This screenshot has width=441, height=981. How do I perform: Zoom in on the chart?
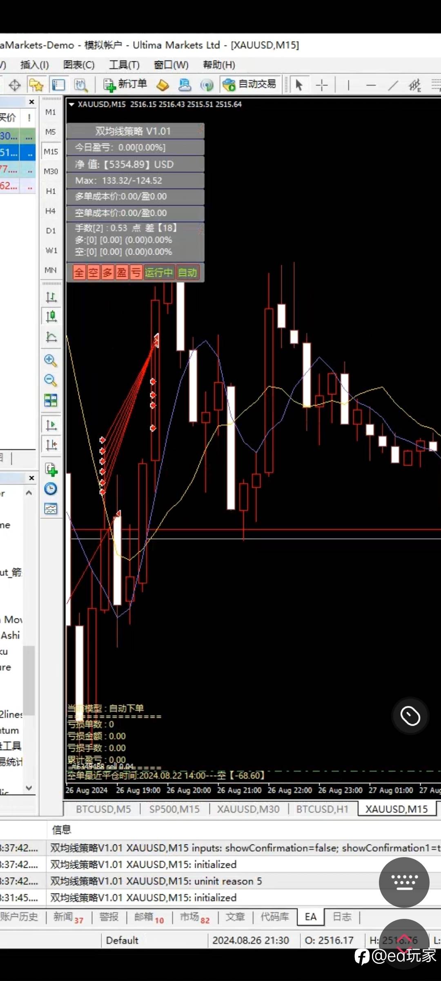point(51,360)
